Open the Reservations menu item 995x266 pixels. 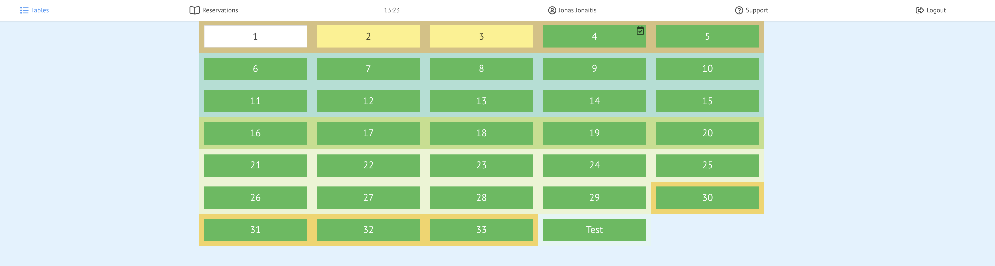pos(220,10)
